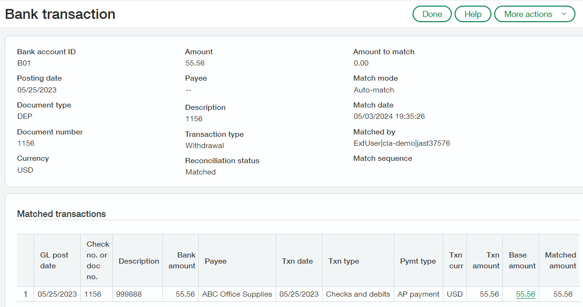Click the Done button
Image resolution: width=583 pixels, height=307 pixels.
click(432, 14)
